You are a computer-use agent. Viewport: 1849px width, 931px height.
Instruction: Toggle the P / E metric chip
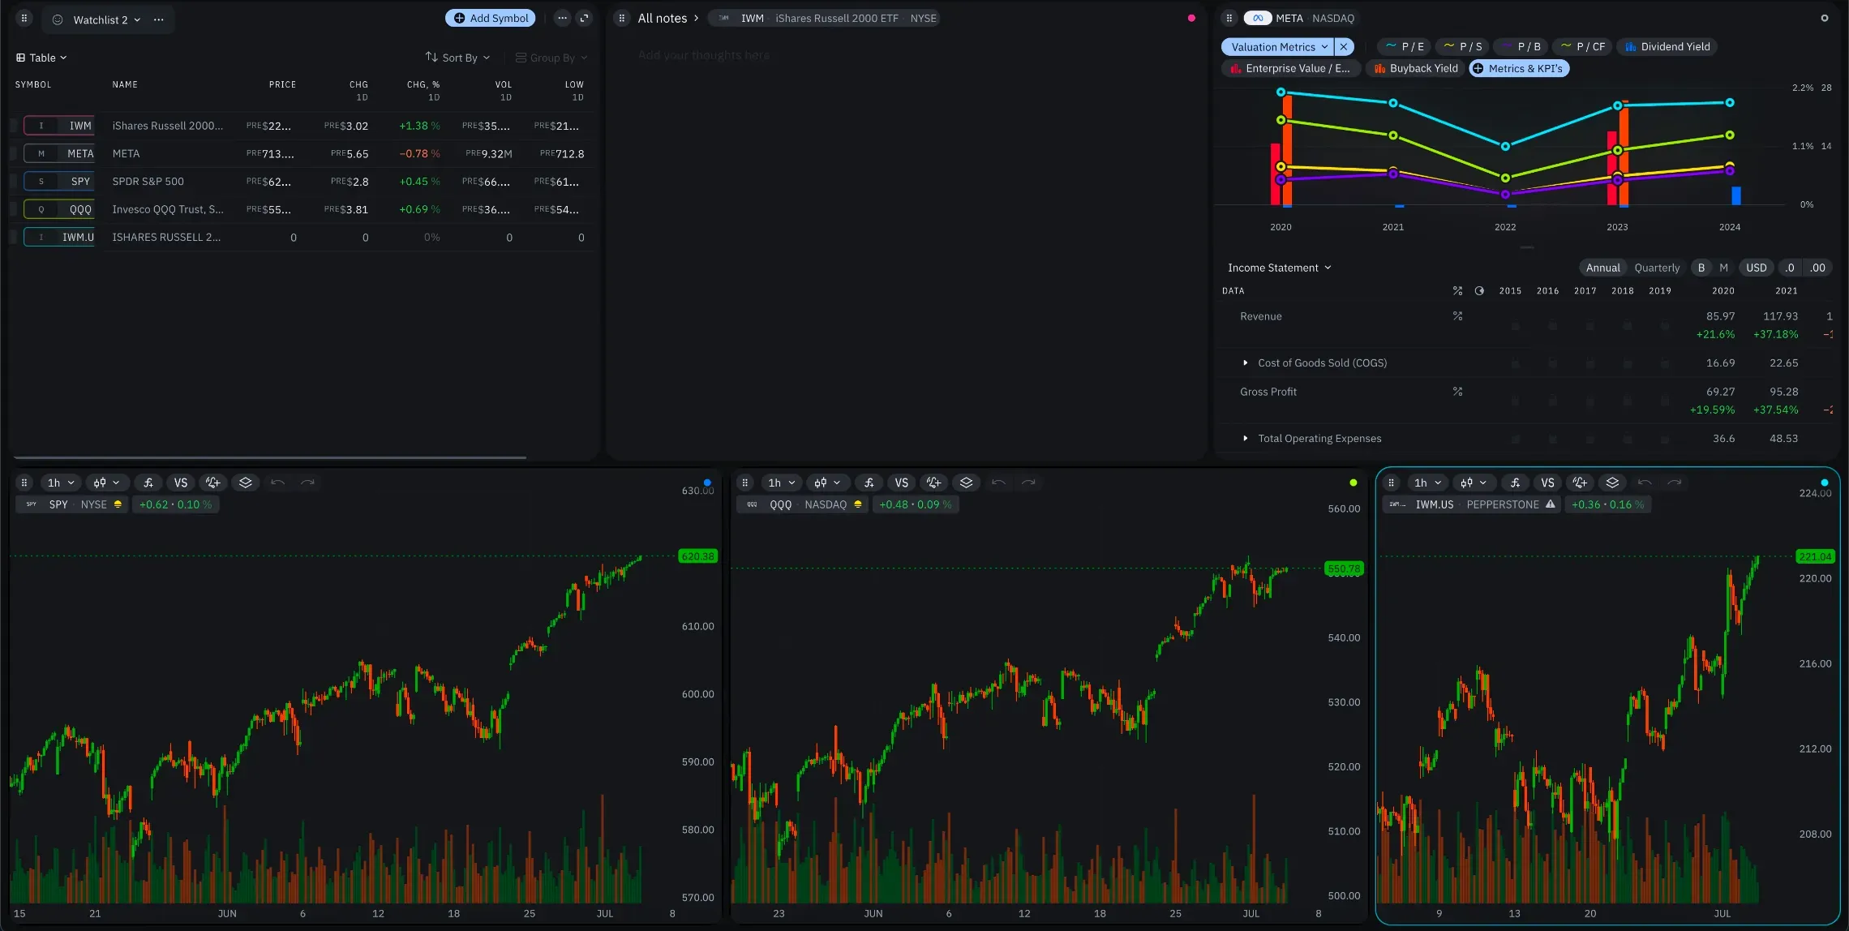coord(1405,46)
